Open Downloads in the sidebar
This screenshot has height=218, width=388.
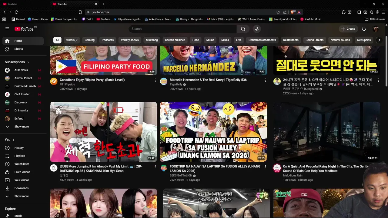pos(24,188)
